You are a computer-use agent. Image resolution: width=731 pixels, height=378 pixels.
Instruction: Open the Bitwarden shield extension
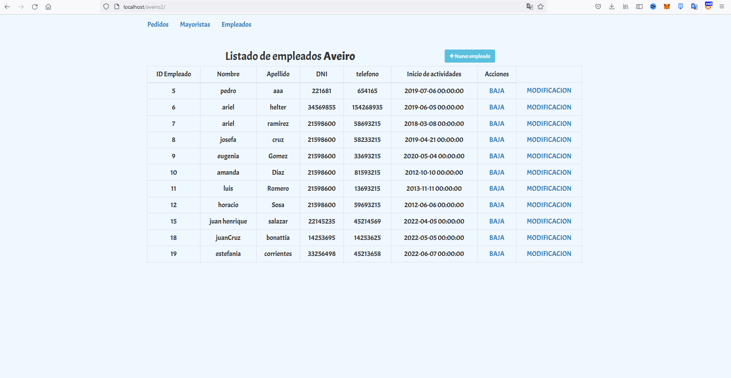point(681,6)
